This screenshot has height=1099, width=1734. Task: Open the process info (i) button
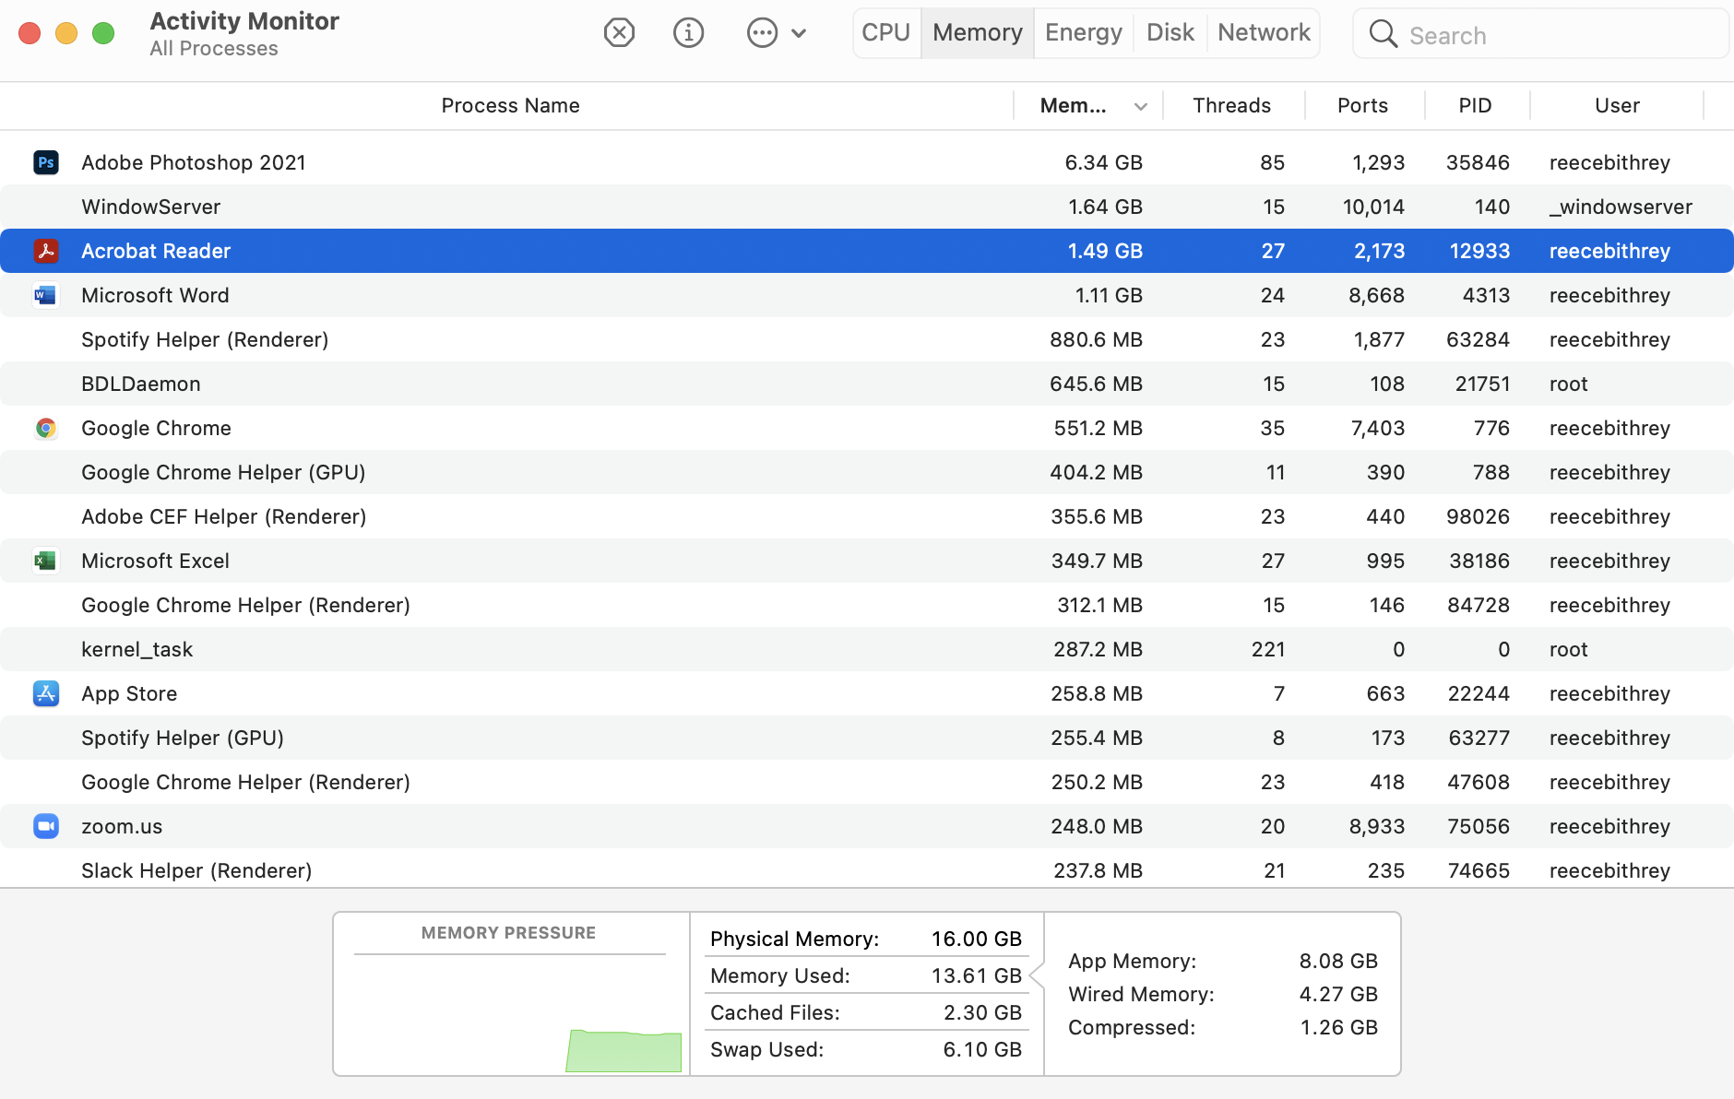pyautogui.click(x=688, y=33)
